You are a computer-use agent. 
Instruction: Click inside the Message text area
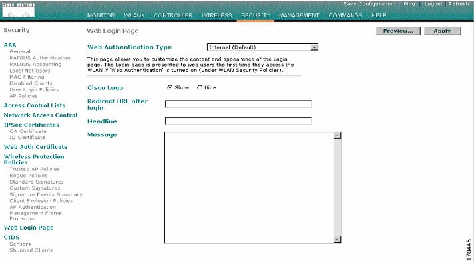click(x=249, y=188)
